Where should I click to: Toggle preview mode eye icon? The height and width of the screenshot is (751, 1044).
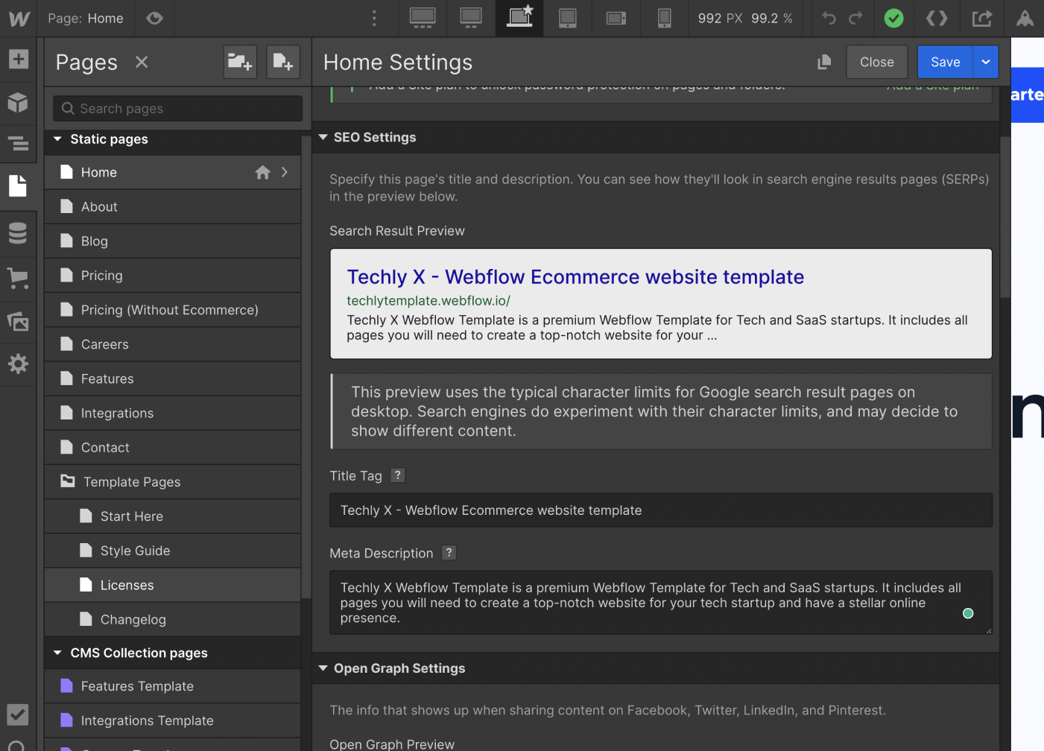154,19
